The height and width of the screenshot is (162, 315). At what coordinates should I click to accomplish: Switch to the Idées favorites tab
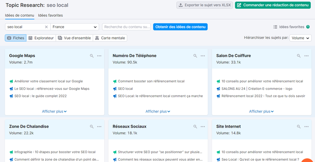coord(50,16)
